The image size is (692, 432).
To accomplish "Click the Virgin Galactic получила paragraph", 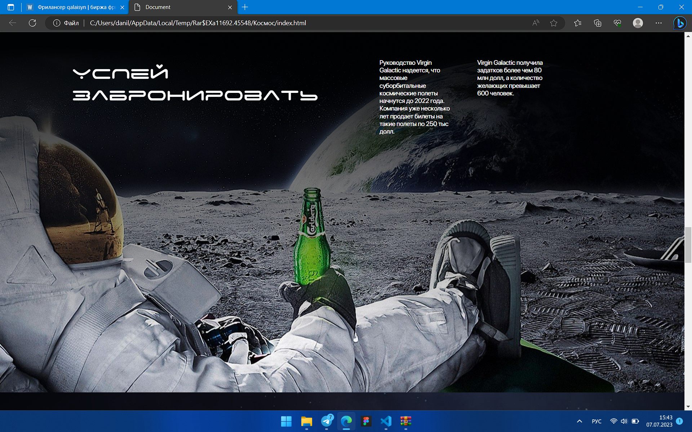I will [x=510, y=78].
